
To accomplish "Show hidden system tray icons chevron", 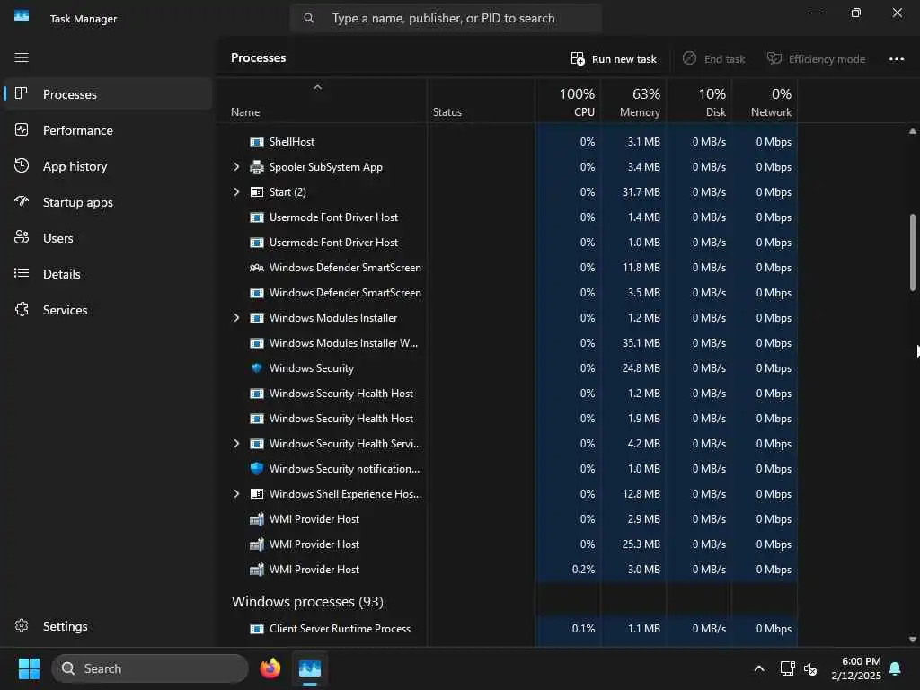I will coord(758,668).
